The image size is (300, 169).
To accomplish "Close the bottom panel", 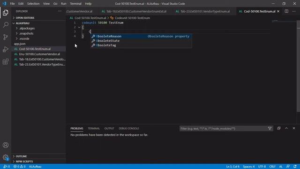I will click(x=294, y=128).
